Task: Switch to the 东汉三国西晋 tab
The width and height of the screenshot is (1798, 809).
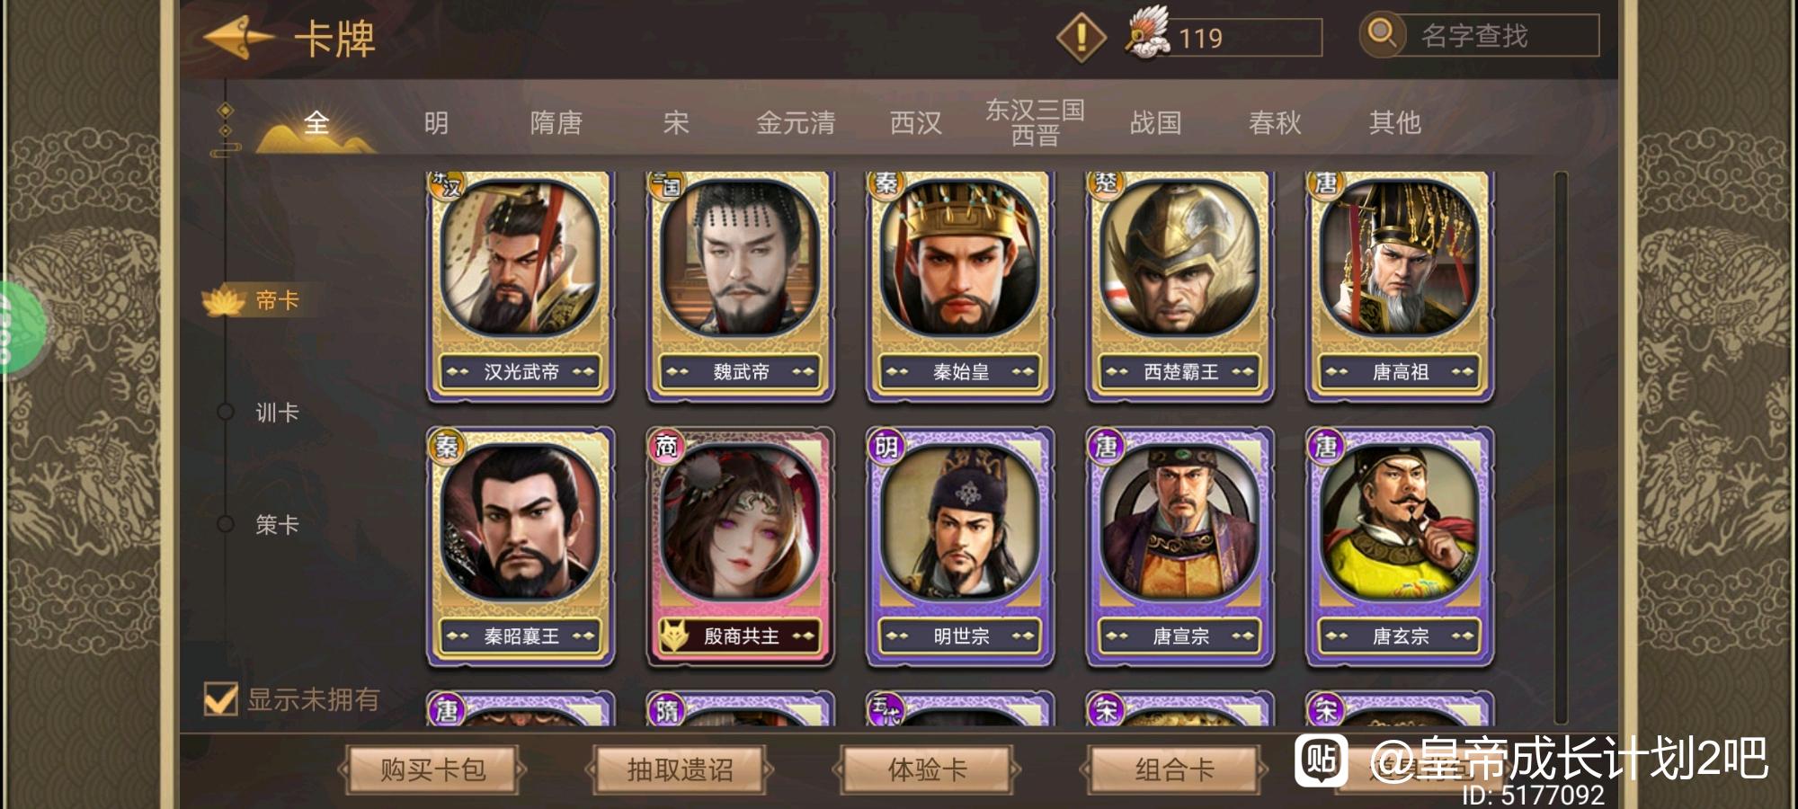Action: coord(1035,122)
